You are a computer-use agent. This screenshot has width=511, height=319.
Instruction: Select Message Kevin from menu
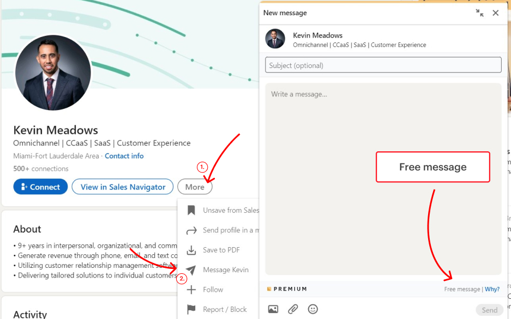click(x=225, y=270)
